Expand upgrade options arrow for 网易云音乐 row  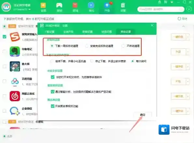pos(188,96)
